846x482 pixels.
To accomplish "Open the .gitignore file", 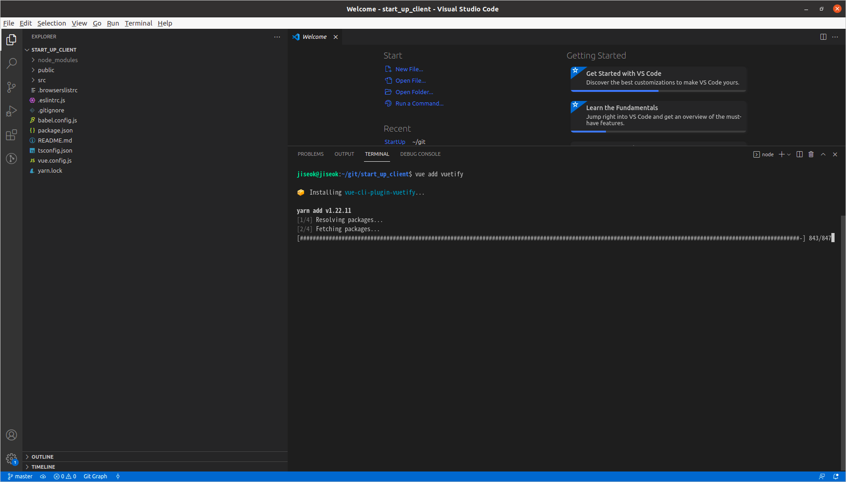I will click(x=155, y=110).
